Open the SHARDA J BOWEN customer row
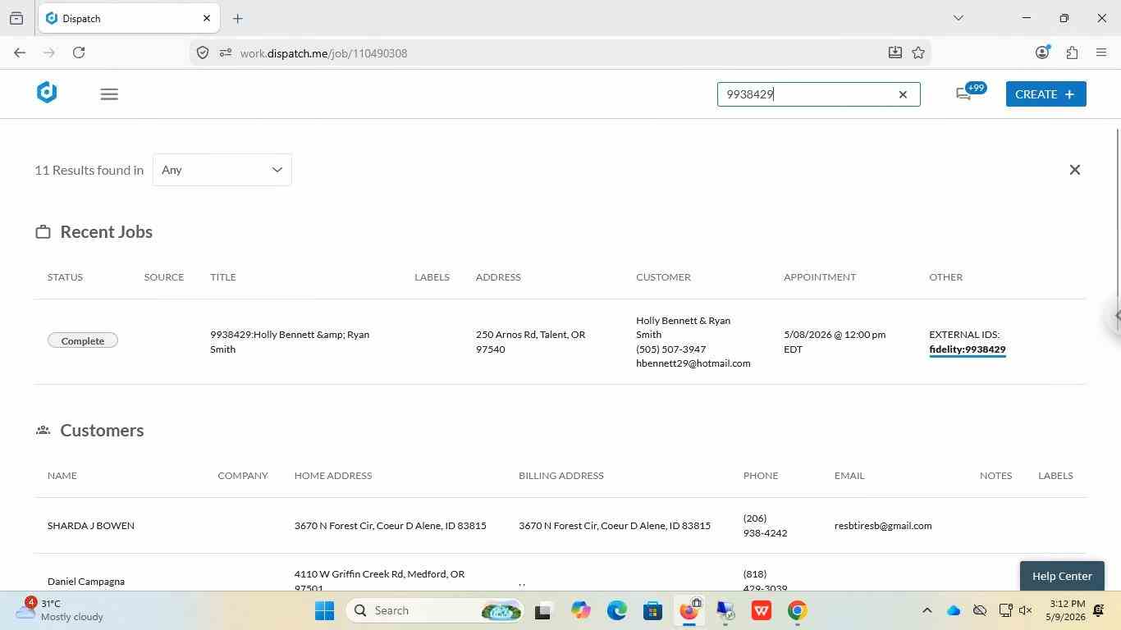The image size is (1121, 630). tap(560, 526)
